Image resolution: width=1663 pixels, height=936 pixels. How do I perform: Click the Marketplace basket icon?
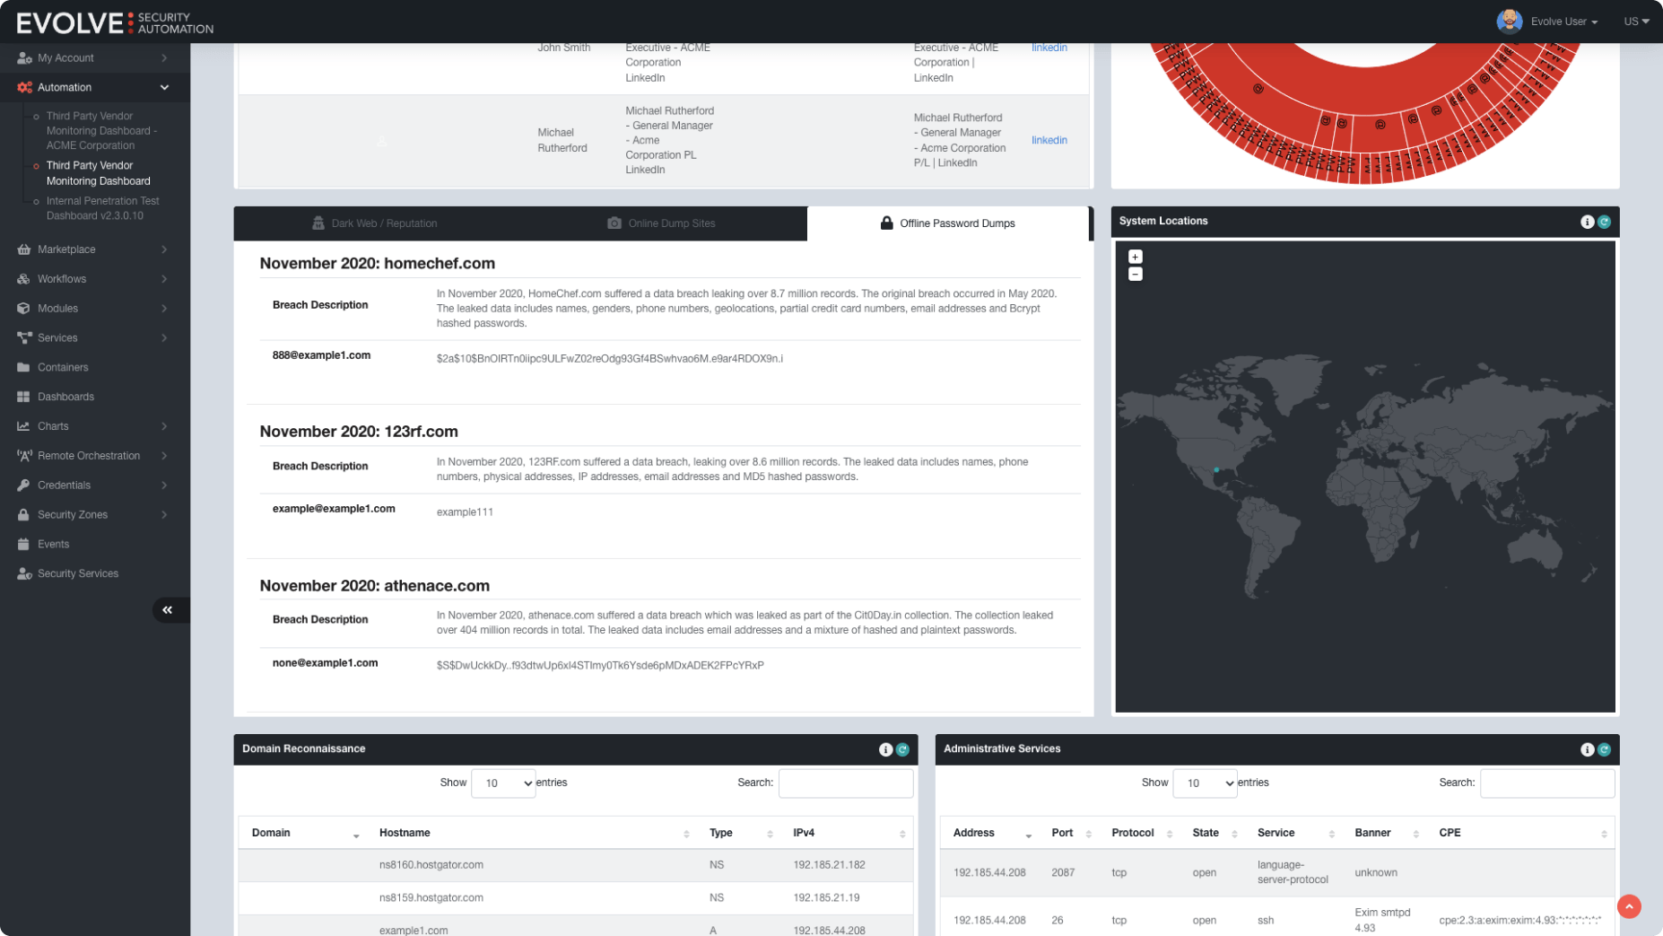tap(24, 249)
